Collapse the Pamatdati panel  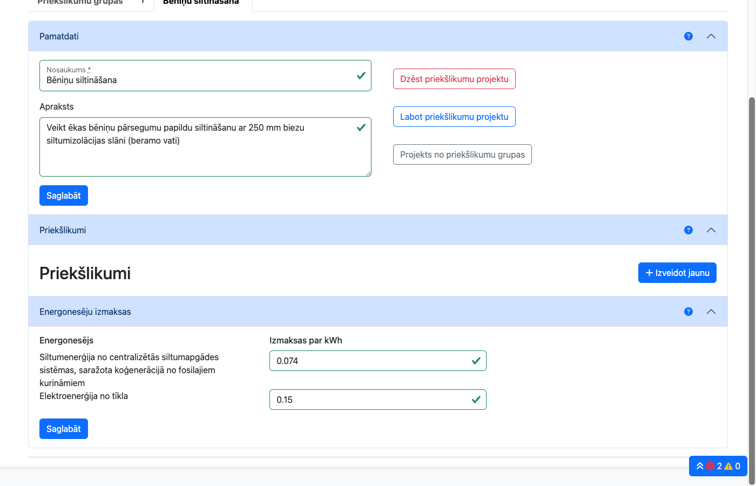tap(711, 36)
